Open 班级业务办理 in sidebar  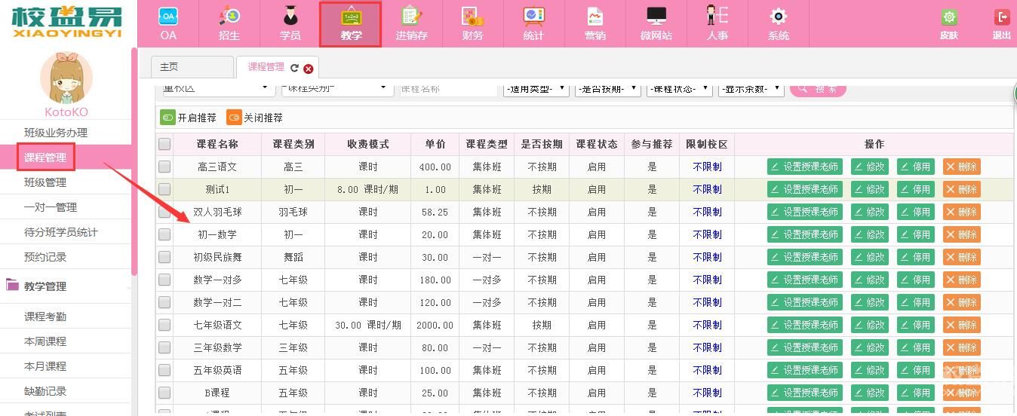pyautogui.click(x=56, y=133)
